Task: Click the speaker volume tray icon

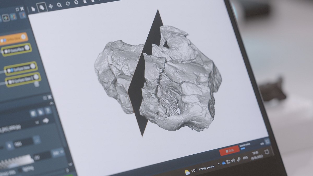Action: click(x=233, y=161)
